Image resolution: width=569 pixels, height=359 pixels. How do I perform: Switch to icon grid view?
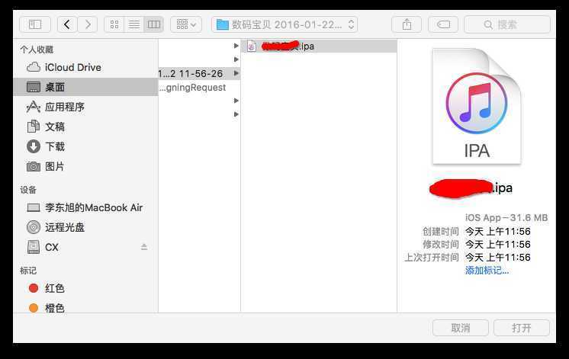(x=114, y=24)
